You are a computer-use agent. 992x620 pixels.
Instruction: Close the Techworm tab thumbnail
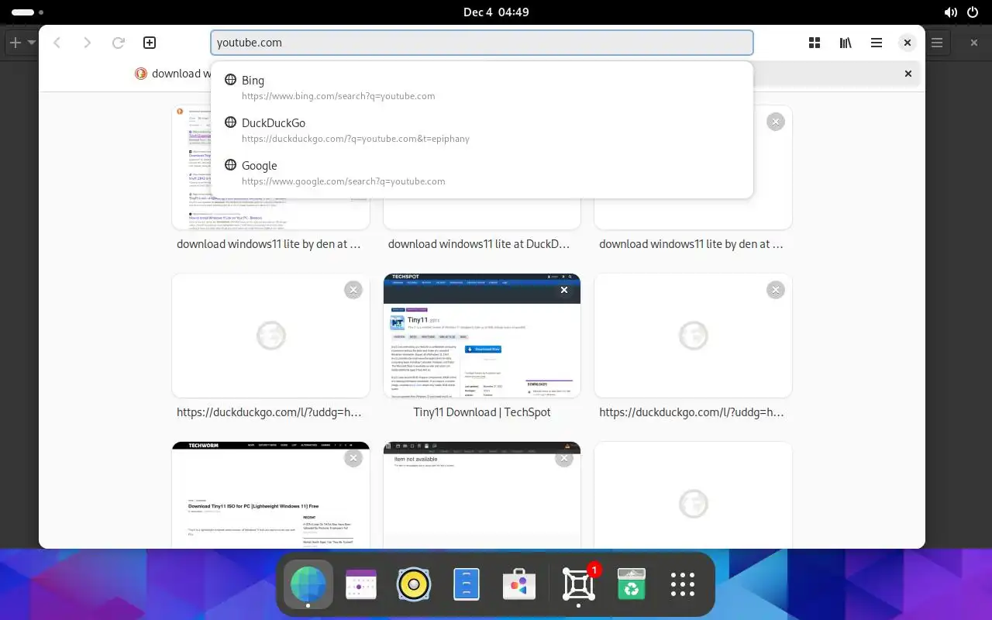point(353,458)
